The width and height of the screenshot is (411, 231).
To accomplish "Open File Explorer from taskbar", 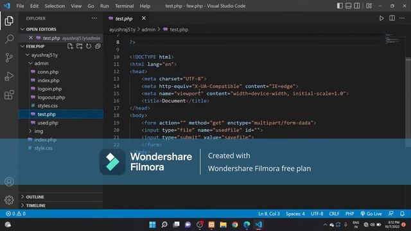I will pos(223,225).
